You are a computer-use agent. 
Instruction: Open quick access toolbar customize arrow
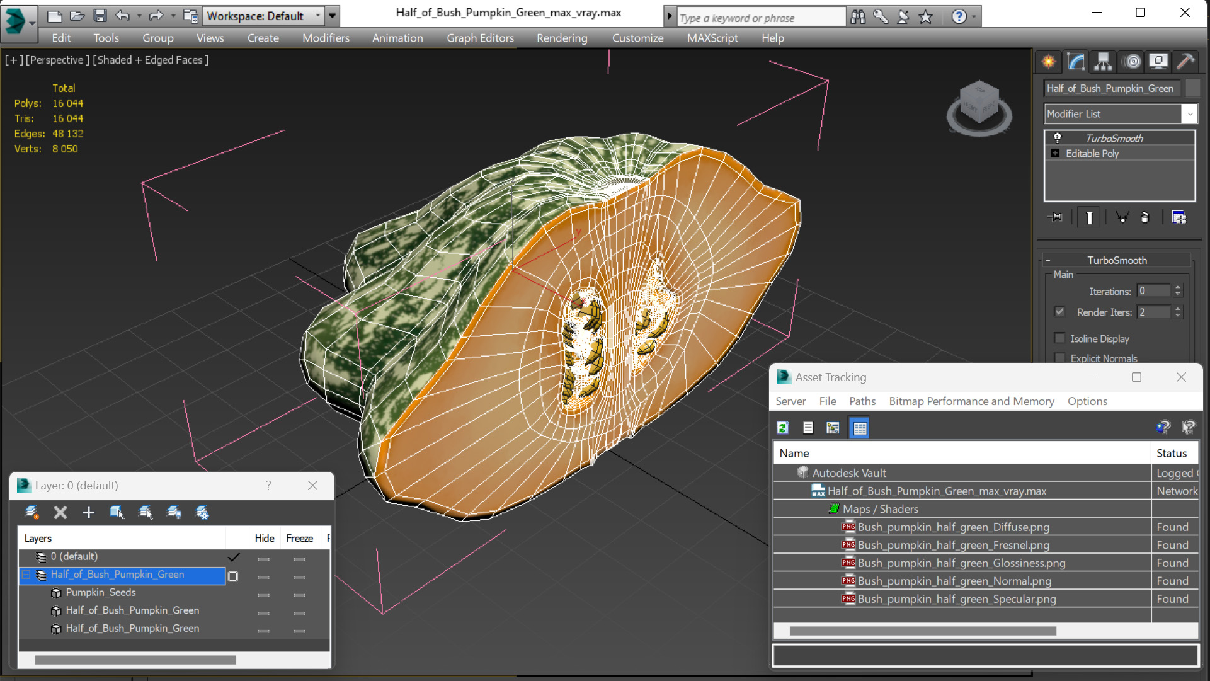332,16
